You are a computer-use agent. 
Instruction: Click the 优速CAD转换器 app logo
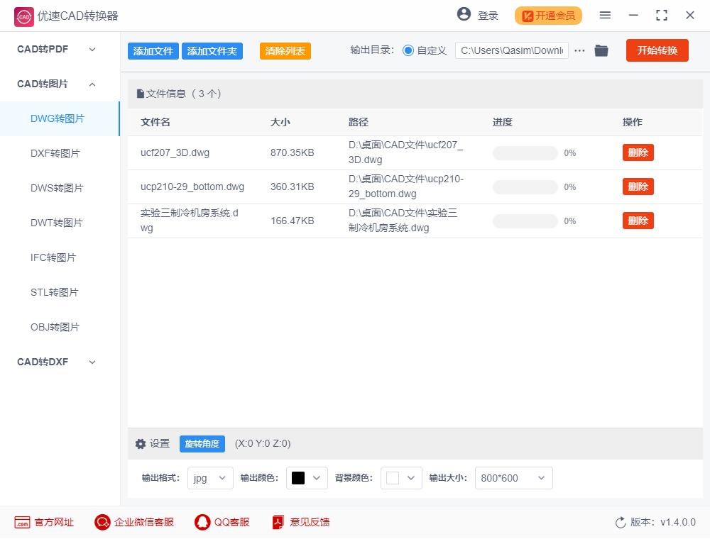coord(23,16)
